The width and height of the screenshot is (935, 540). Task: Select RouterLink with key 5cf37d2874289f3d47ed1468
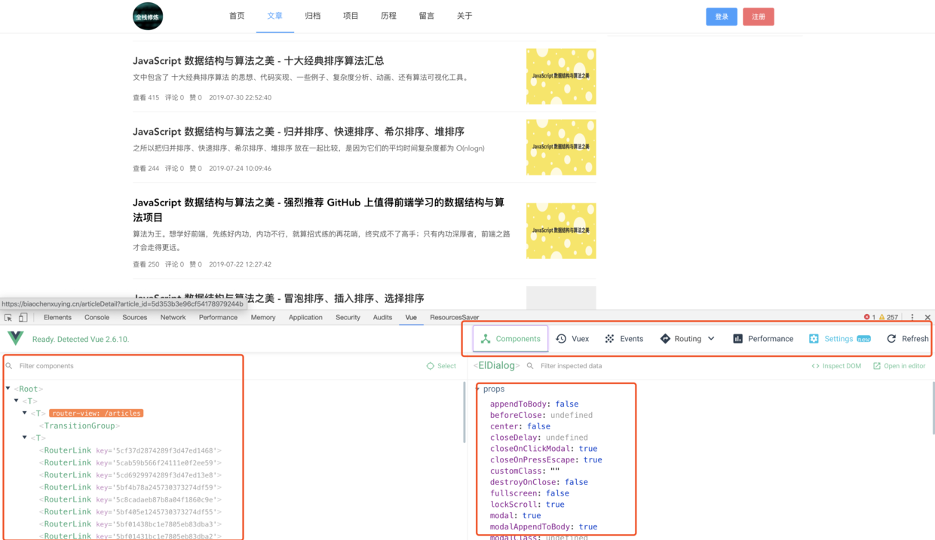point(130,450)
